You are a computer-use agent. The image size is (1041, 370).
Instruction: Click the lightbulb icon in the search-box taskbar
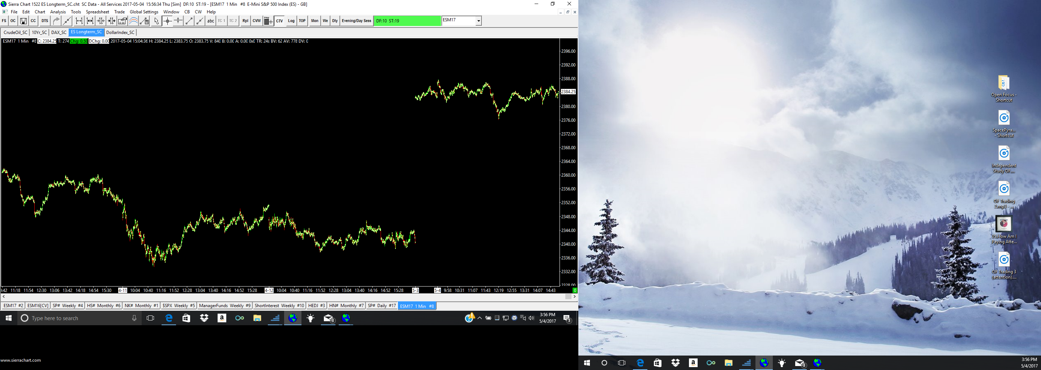click(x=310, y=318)
